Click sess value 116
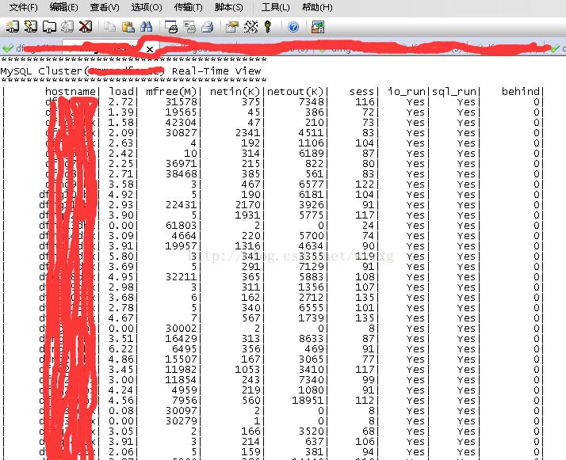This screenshot has height=460, width=566. click(x=365, y=102)
